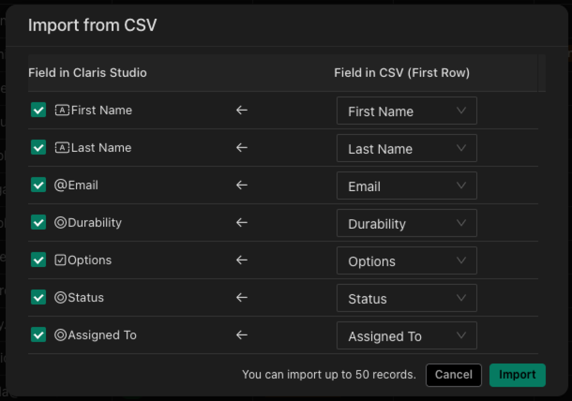The image size is (572, 401).
Task: Click the checkbox-type icon beside Options
Action: (x=60, y=260)
